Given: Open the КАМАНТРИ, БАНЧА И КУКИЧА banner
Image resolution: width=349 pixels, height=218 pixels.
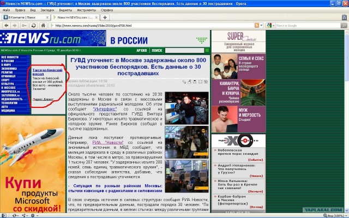Looking at the screenshot, I should 238,93.
